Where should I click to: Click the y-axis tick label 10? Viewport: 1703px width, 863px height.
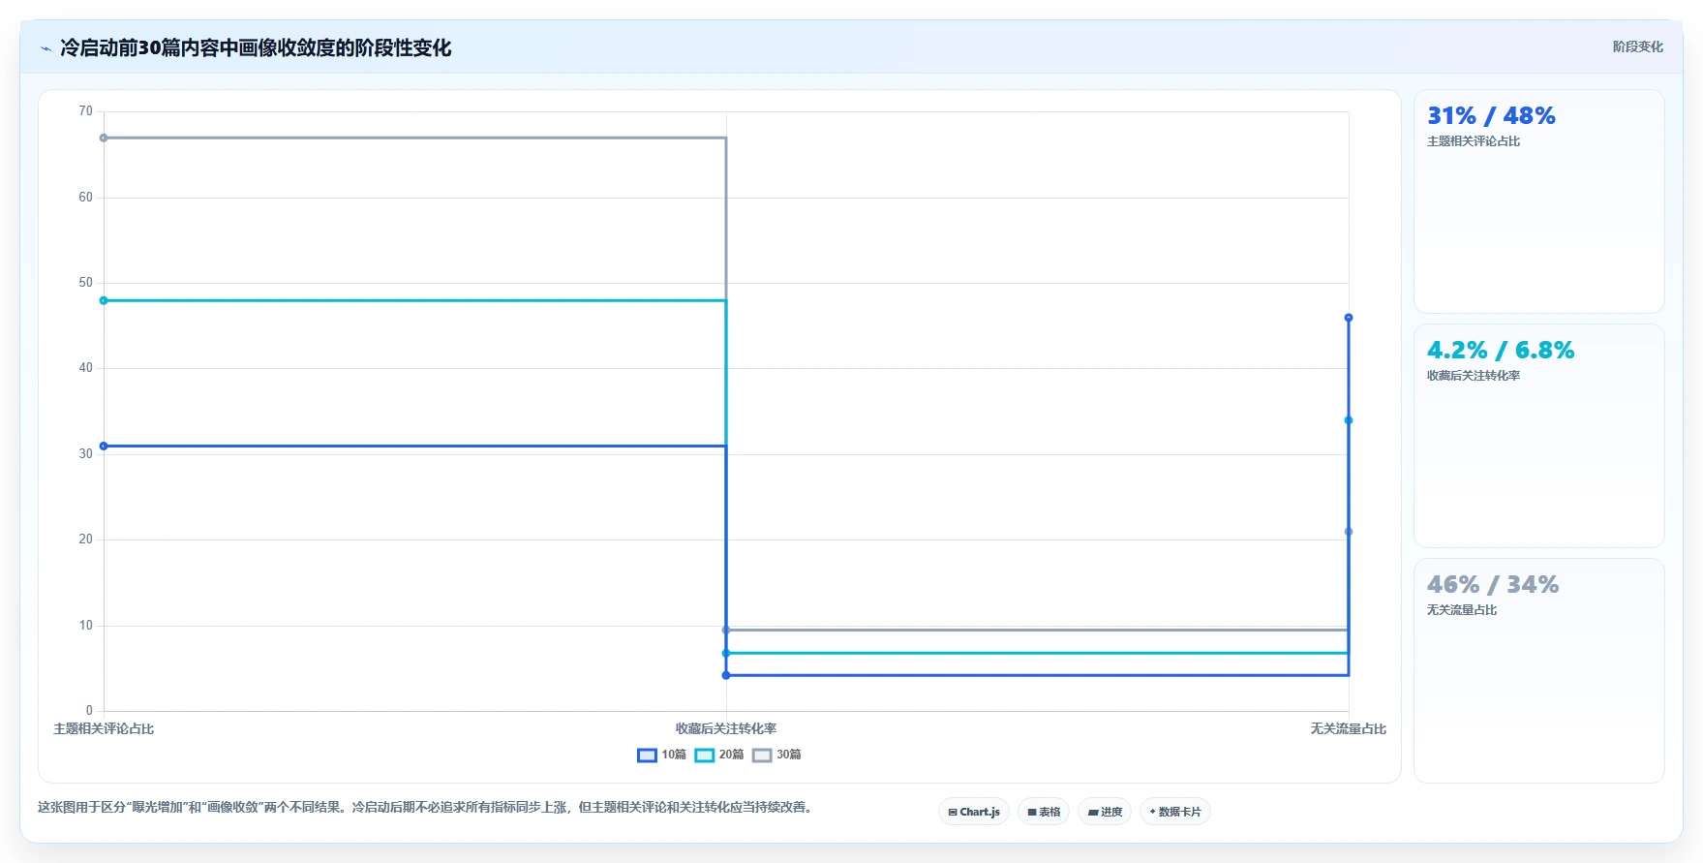86,626
